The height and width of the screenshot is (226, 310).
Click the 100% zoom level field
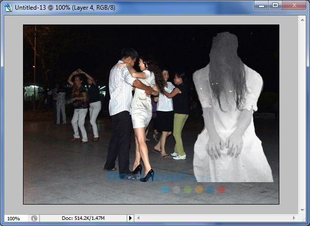(14, 218)
